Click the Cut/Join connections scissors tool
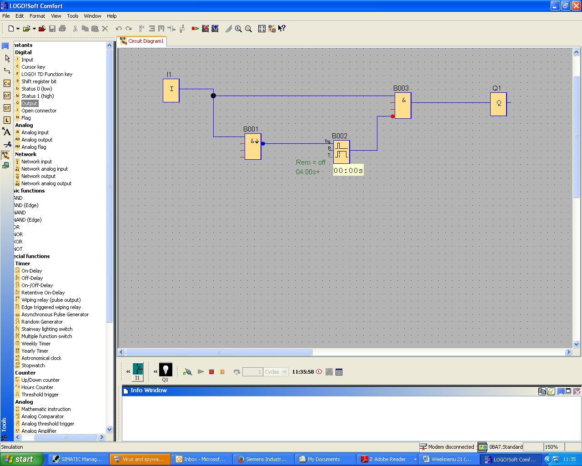Viewport: 582px width, 466px height. coord(7,144)
